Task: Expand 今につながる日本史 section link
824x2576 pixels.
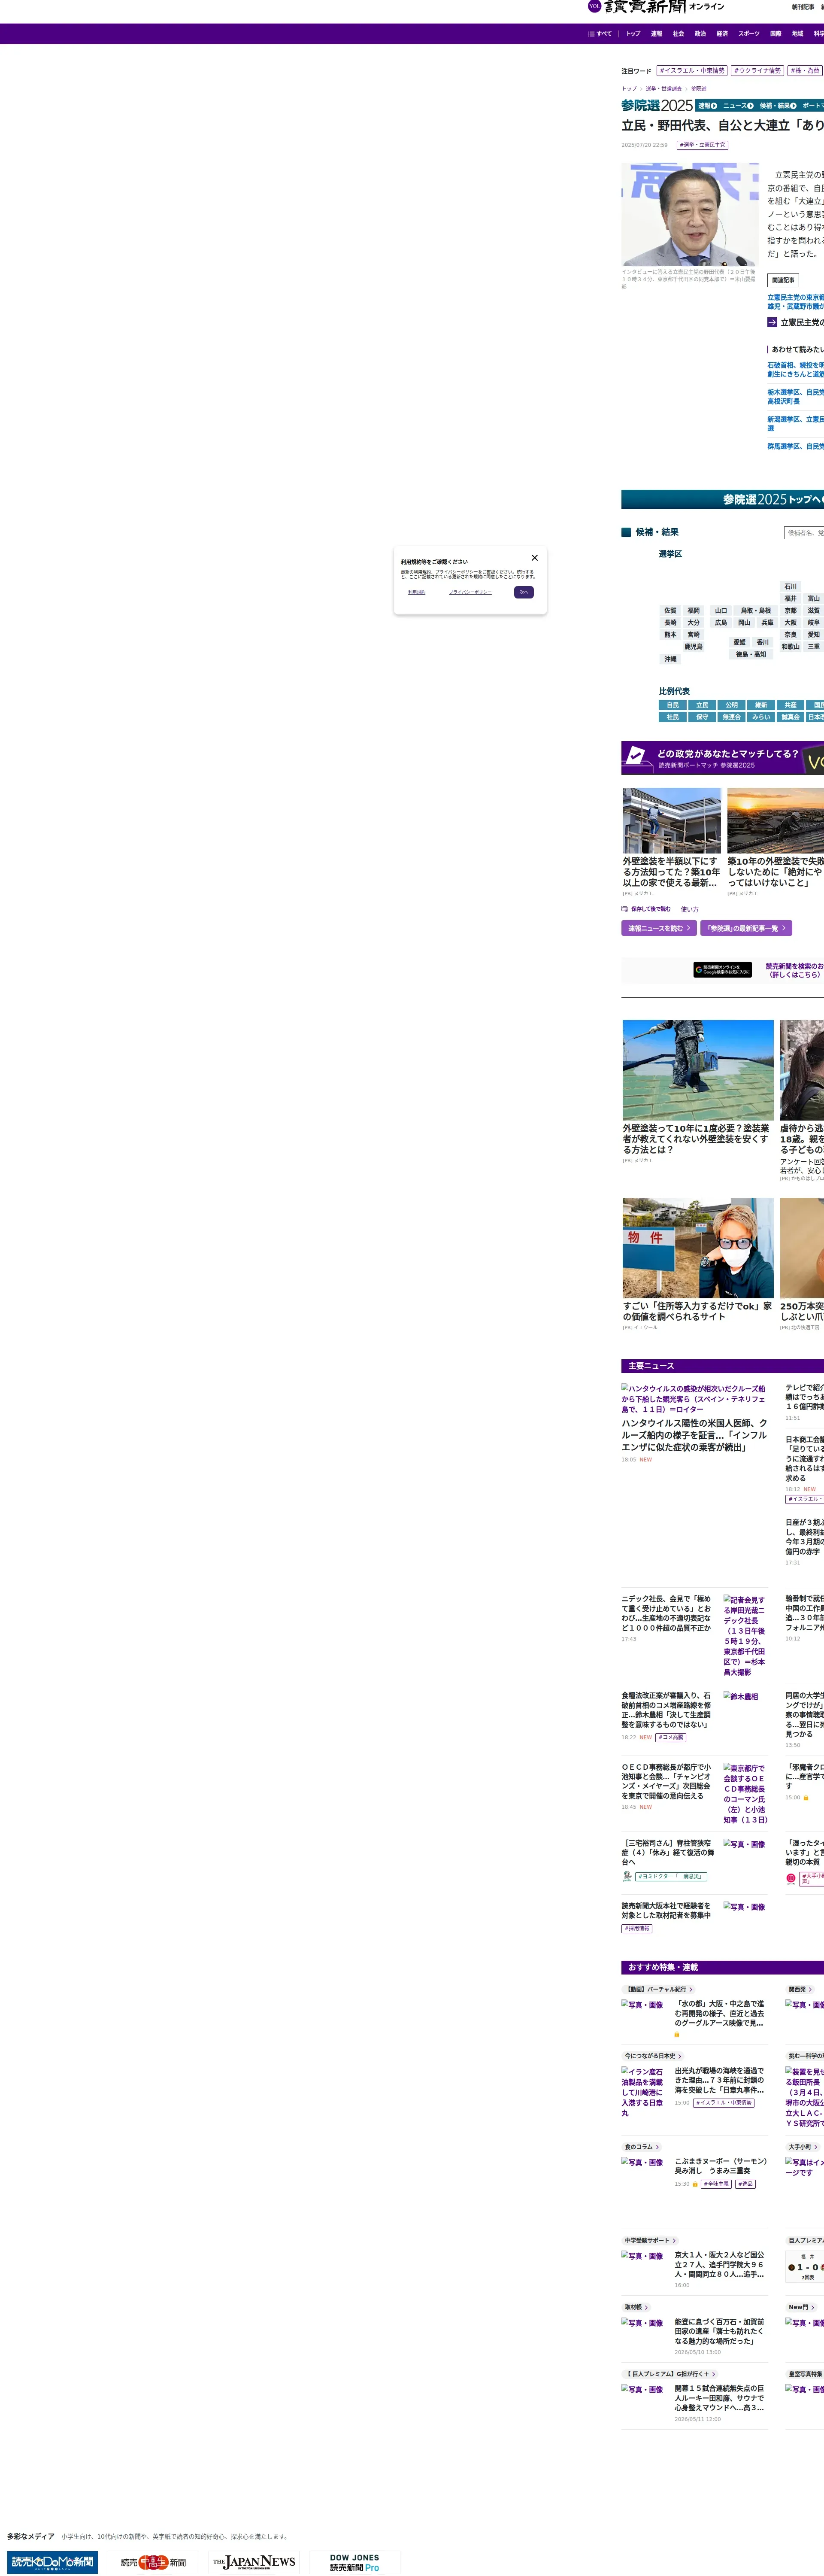Action: (653, 2056)
